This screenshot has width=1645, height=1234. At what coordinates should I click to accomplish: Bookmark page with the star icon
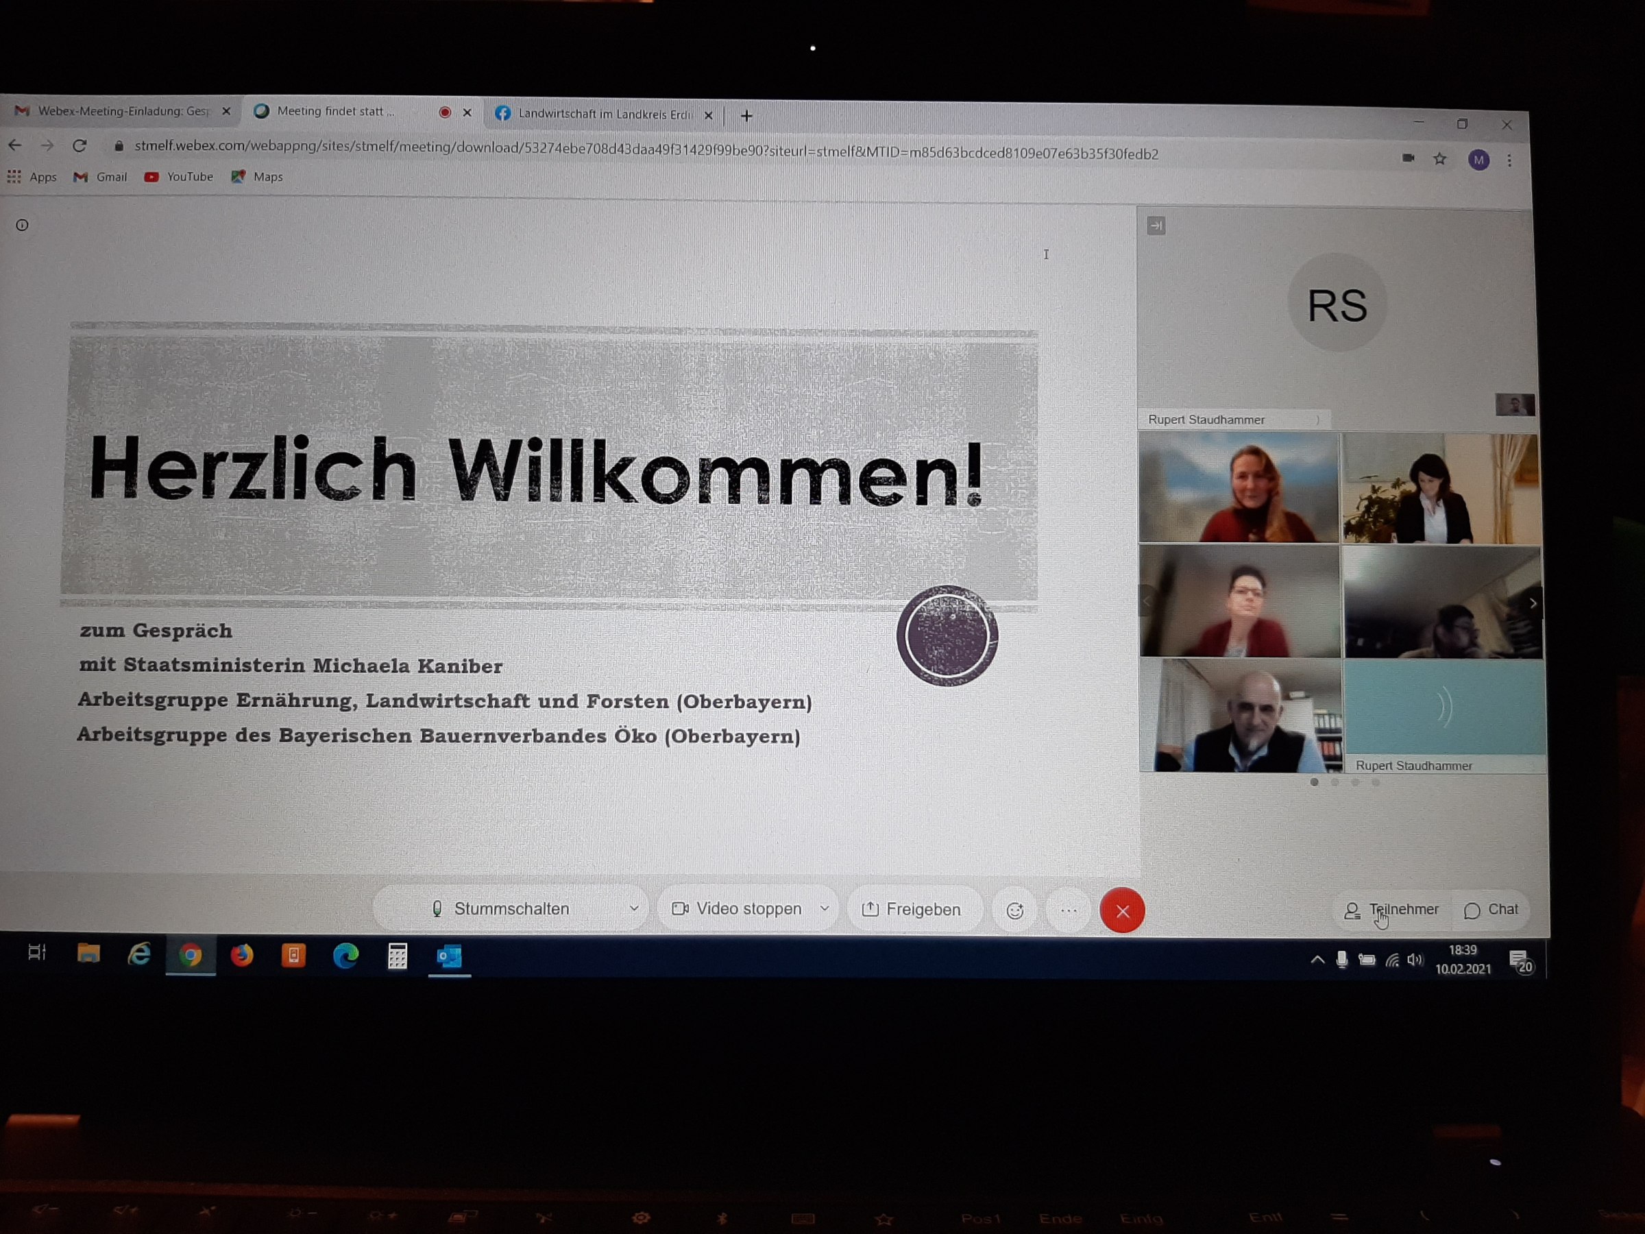click(x=1440, y=158)
